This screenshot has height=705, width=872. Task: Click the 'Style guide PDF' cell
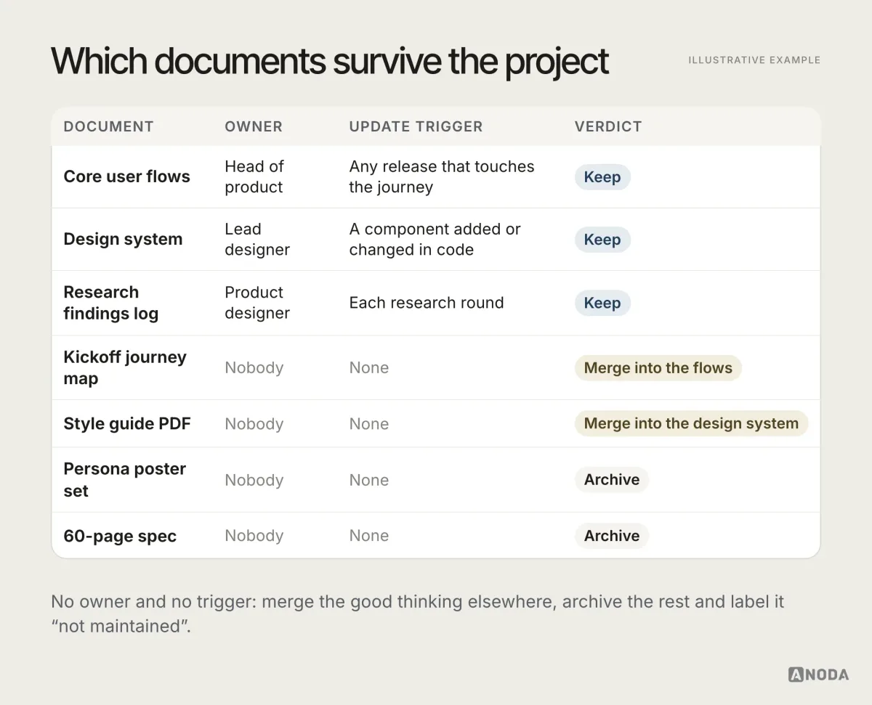coord(127,424)
